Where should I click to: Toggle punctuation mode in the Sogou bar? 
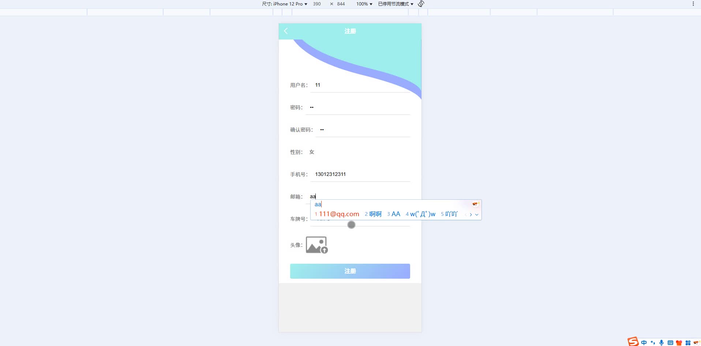coord(653,343)
